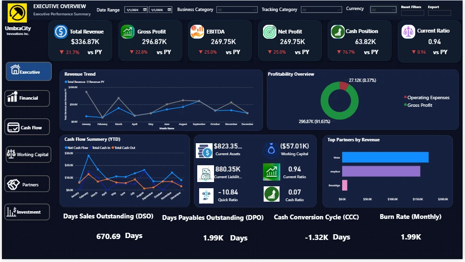Open start date calendar picker

(145, 10)
